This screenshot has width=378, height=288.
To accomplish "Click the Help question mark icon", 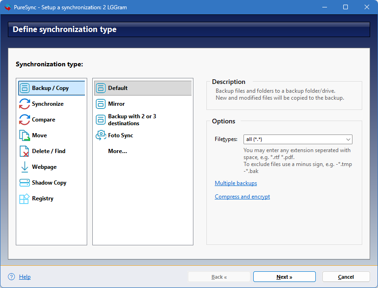I will tap(11, 277).
